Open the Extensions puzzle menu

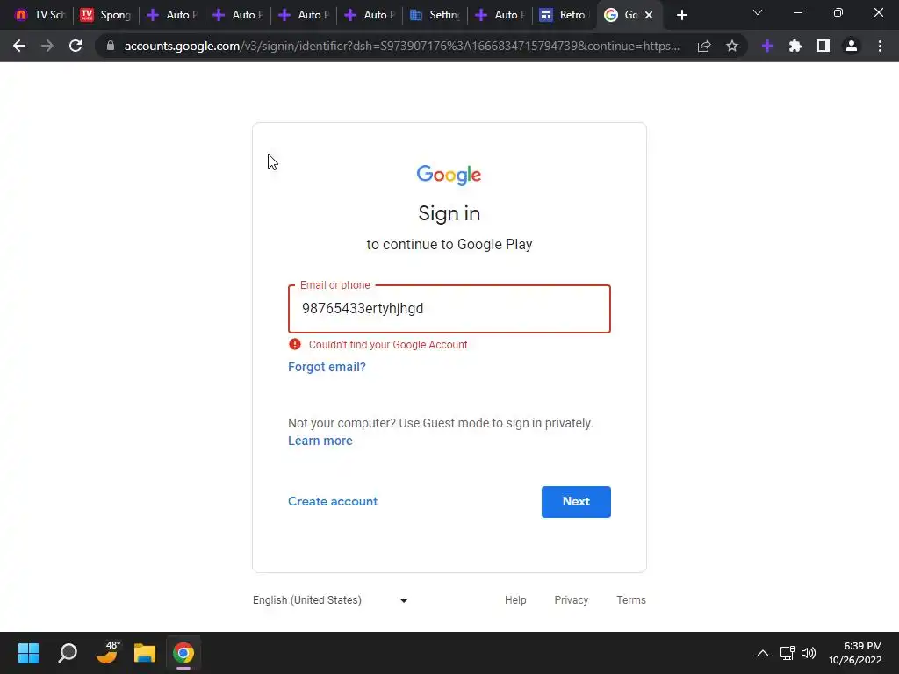point(795,46)
